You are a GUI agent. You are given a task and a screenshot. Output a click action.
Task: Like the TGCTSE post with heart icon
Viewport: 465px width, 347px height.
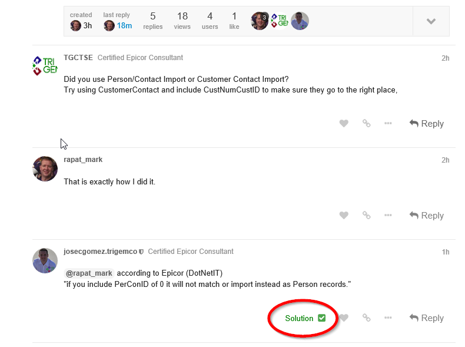pos(344,123)
